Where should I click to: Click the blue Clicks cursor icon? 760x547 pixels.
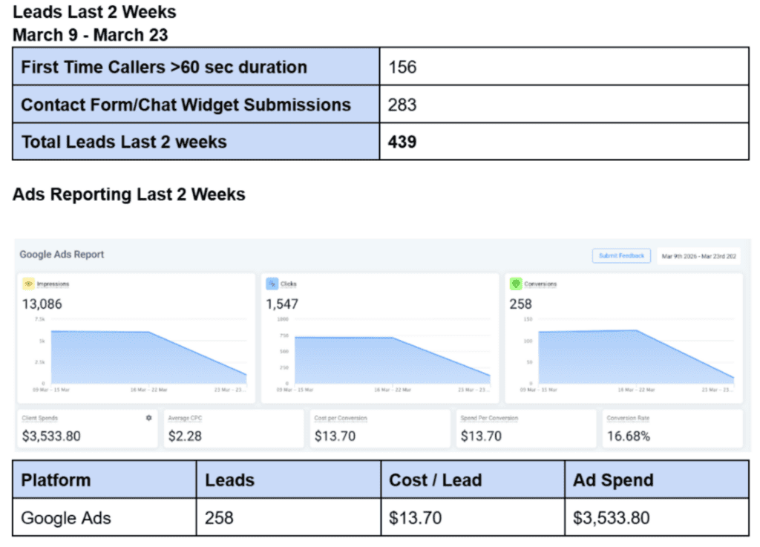click(272, 284)
